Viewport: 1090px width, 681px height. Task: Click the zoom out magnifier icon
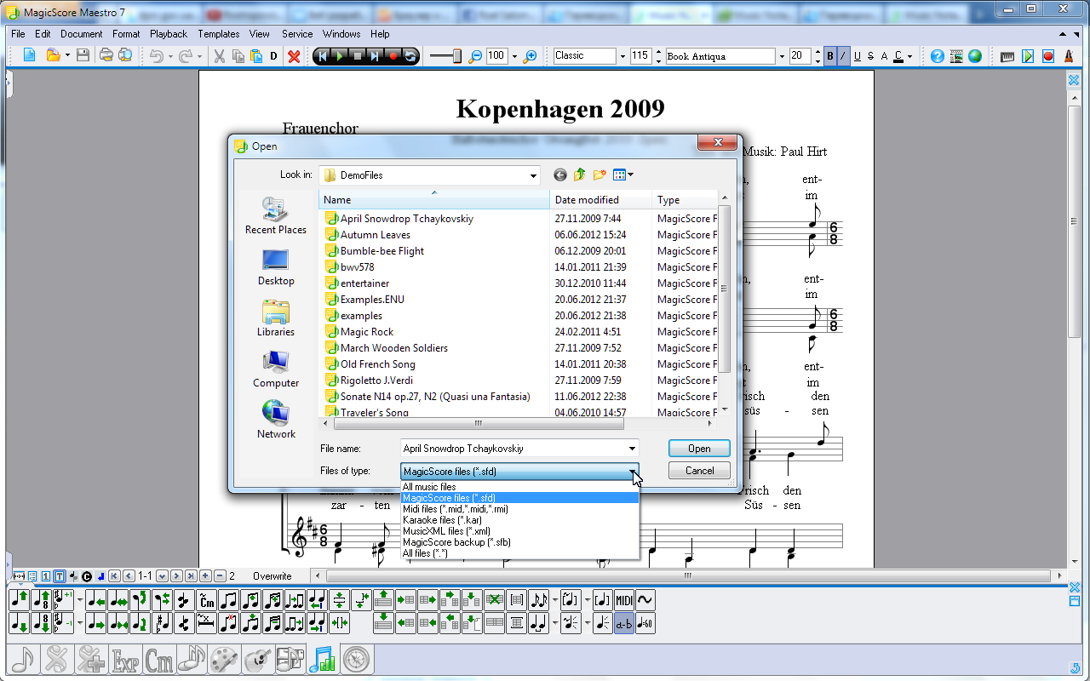(x=475, y=56)
